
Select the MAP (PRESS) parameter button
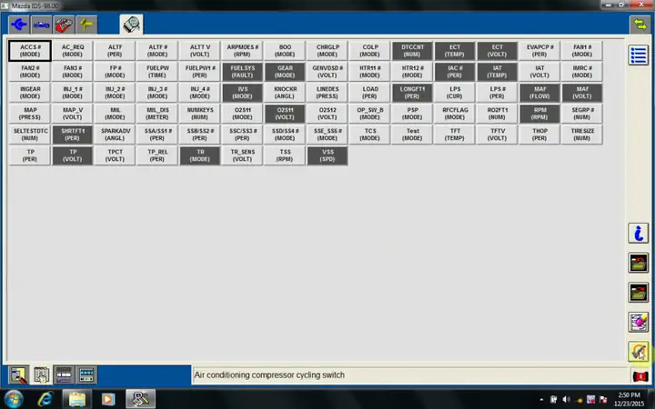click(x=30, y=113)
